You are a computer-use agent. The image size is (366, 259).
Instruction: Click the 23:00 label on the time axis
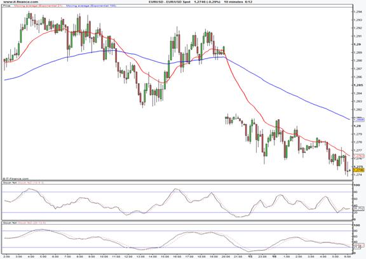262,256
